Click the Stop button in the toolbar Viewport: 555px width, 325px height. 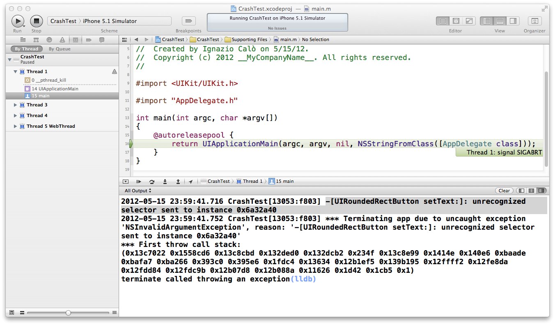pos(36,21)
